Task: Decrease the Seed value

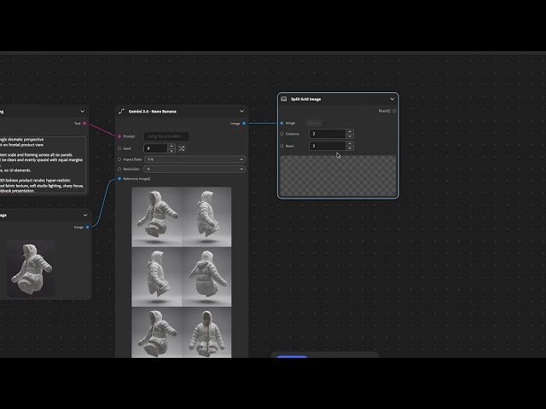Action: click(x=171, y=151)
